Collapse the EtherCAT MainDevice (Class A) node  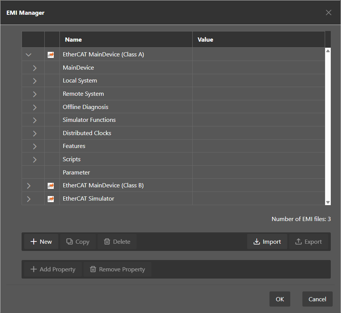[28, 55]
